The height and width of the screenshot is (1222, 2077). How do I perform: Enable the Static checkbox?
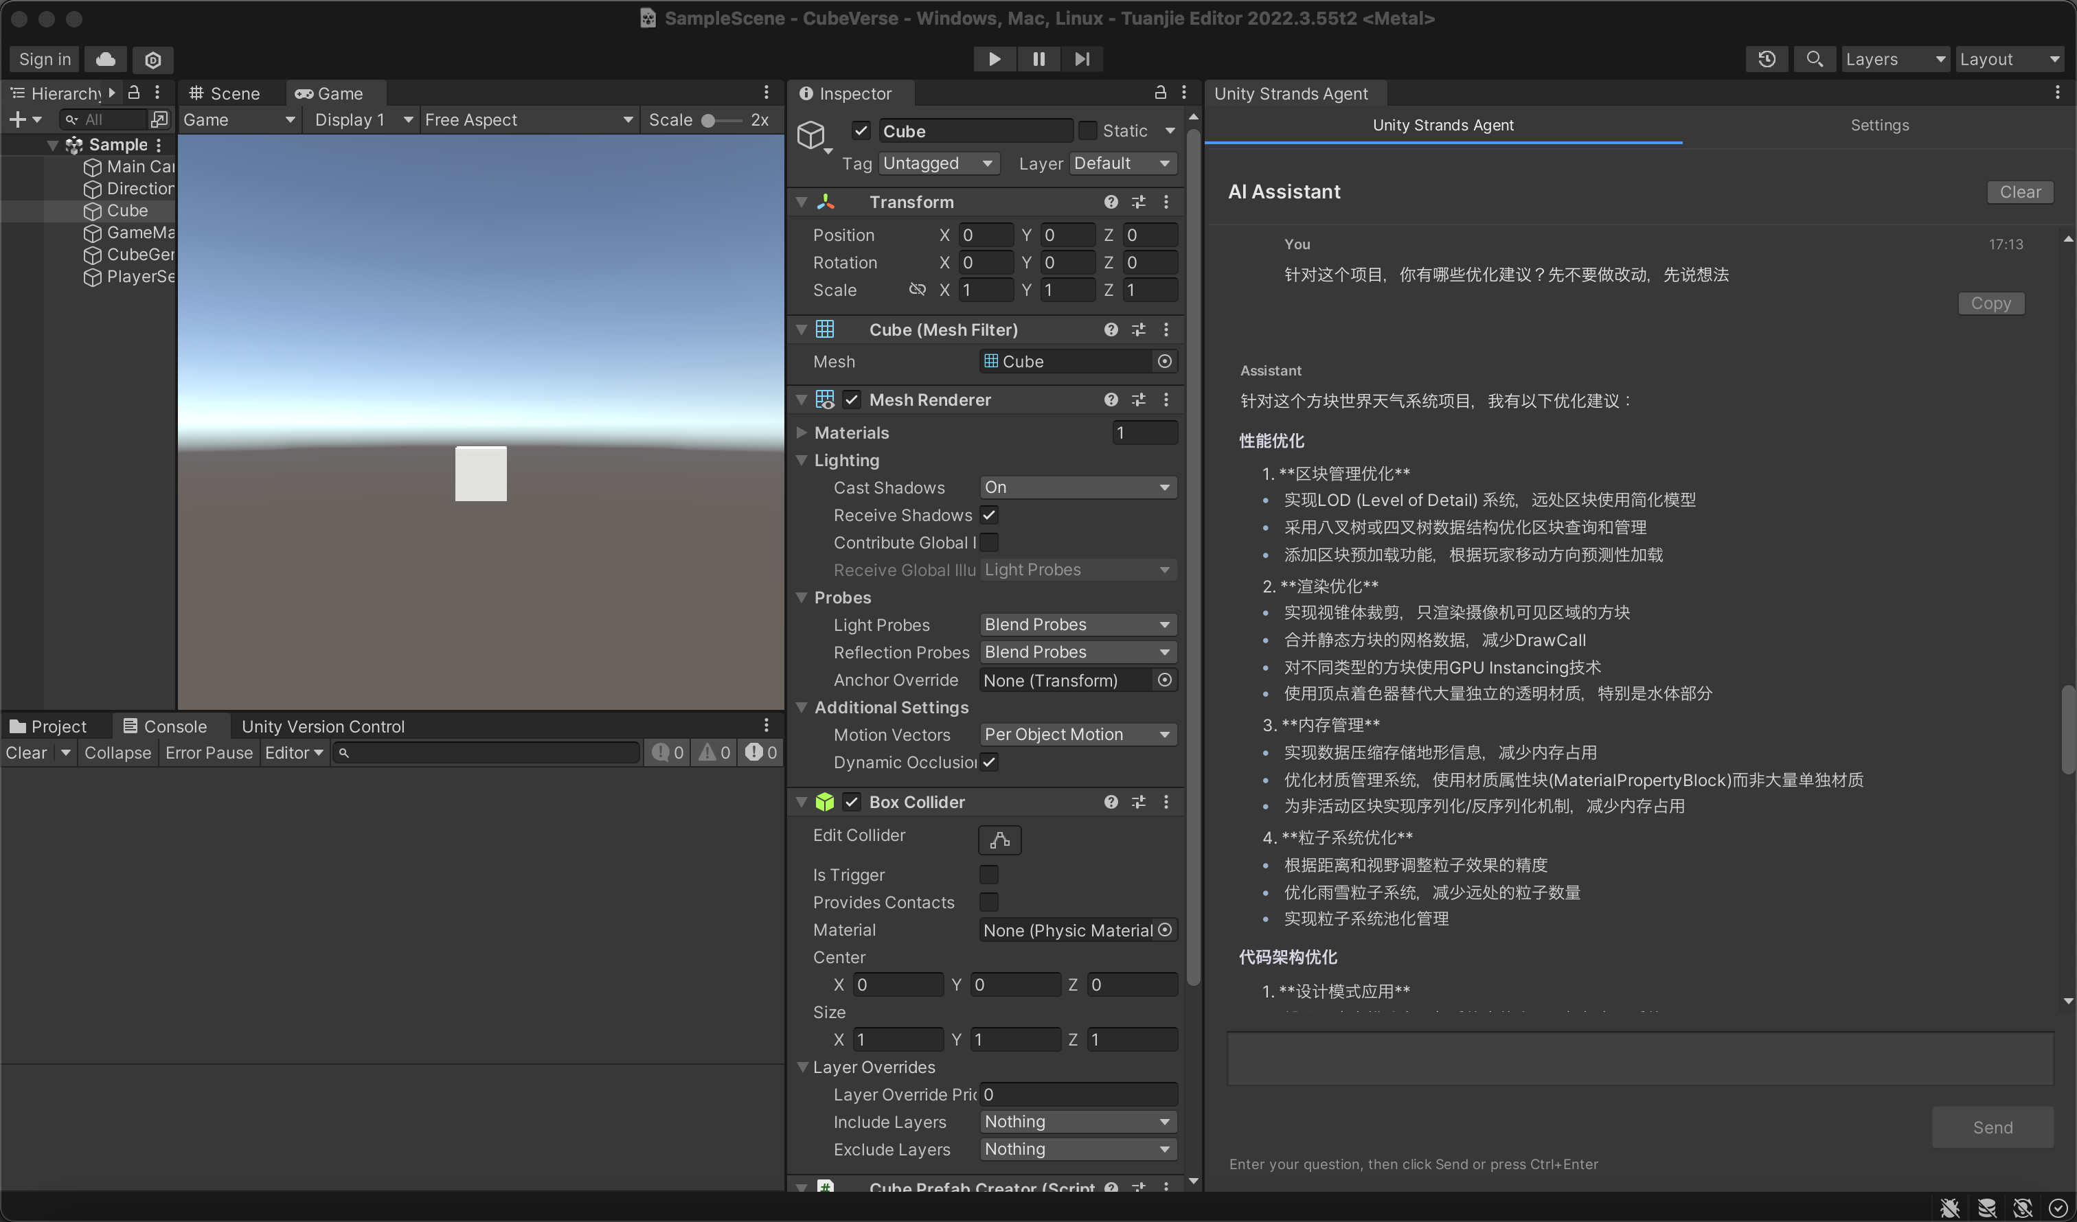coord(1088,130)
